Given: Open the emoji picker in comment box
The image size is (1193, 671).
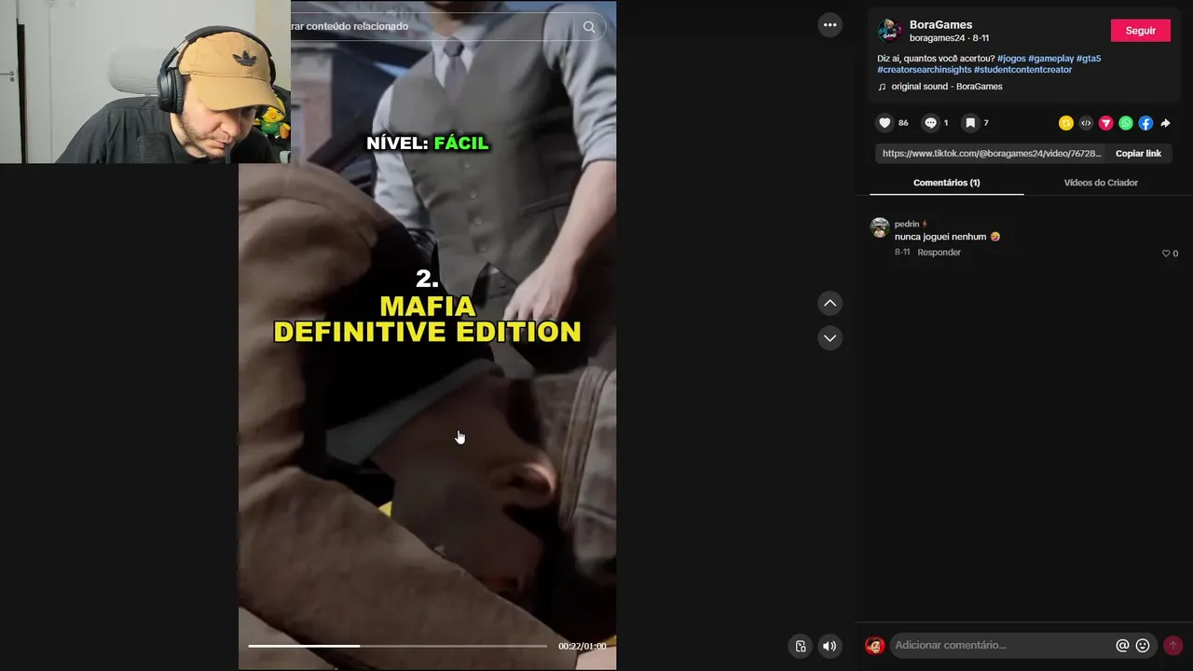Looking at the screenshot, I should pyautogui.click(x=1143, y=645).
